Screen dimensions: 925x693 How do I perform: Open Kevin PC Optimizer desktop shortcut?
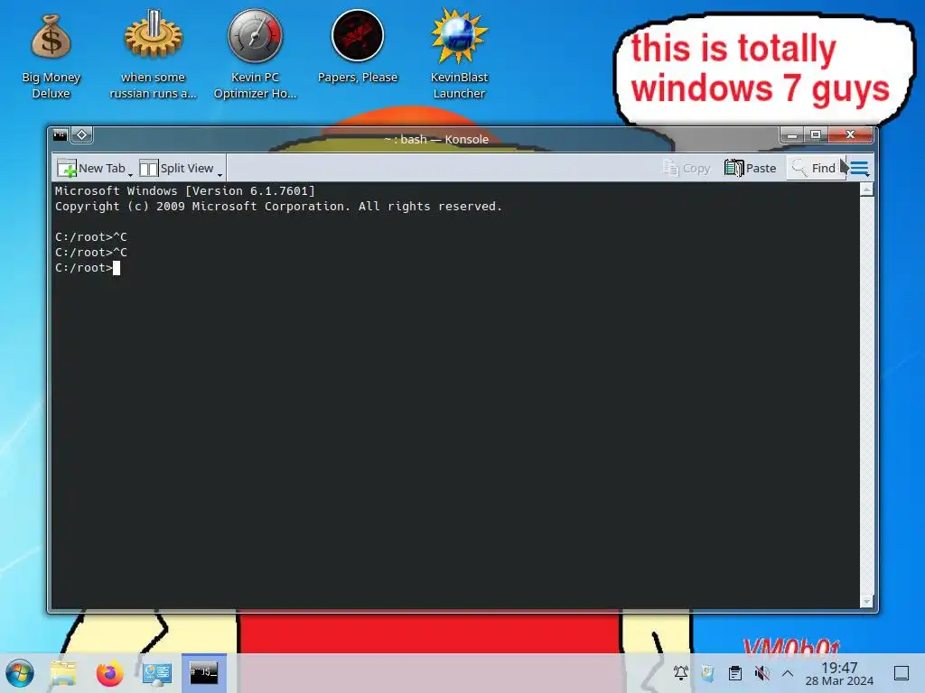pos(255,54)
